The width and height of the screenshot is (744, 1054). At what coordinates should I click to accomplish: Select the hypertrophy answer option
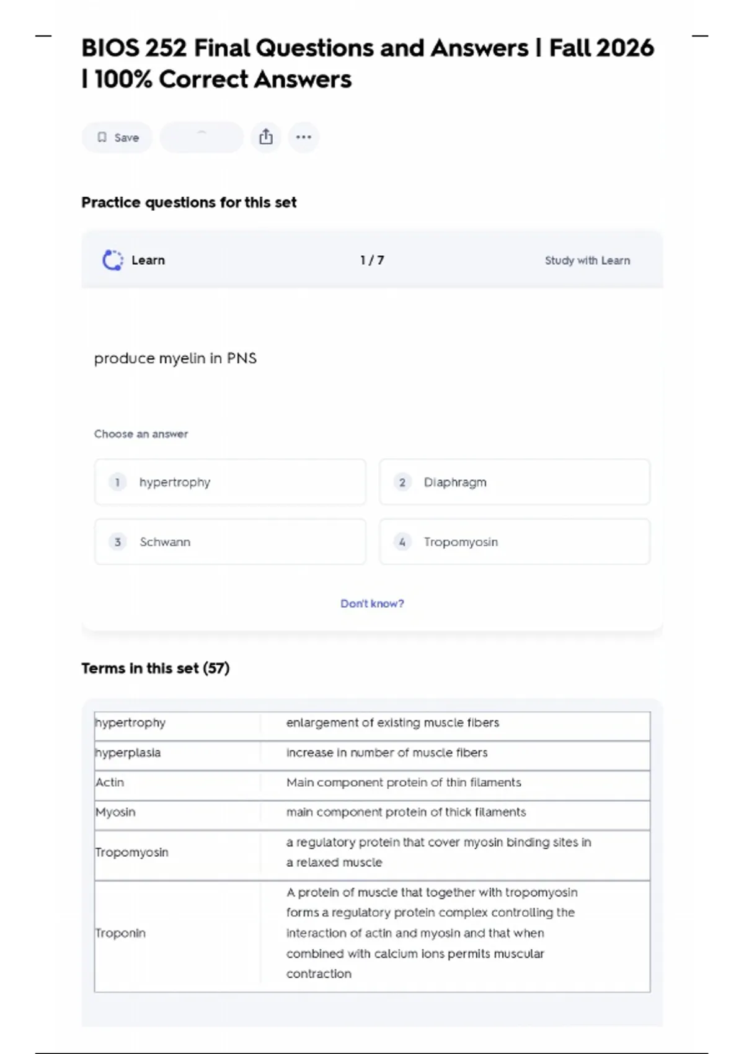[x=230, y=482]
